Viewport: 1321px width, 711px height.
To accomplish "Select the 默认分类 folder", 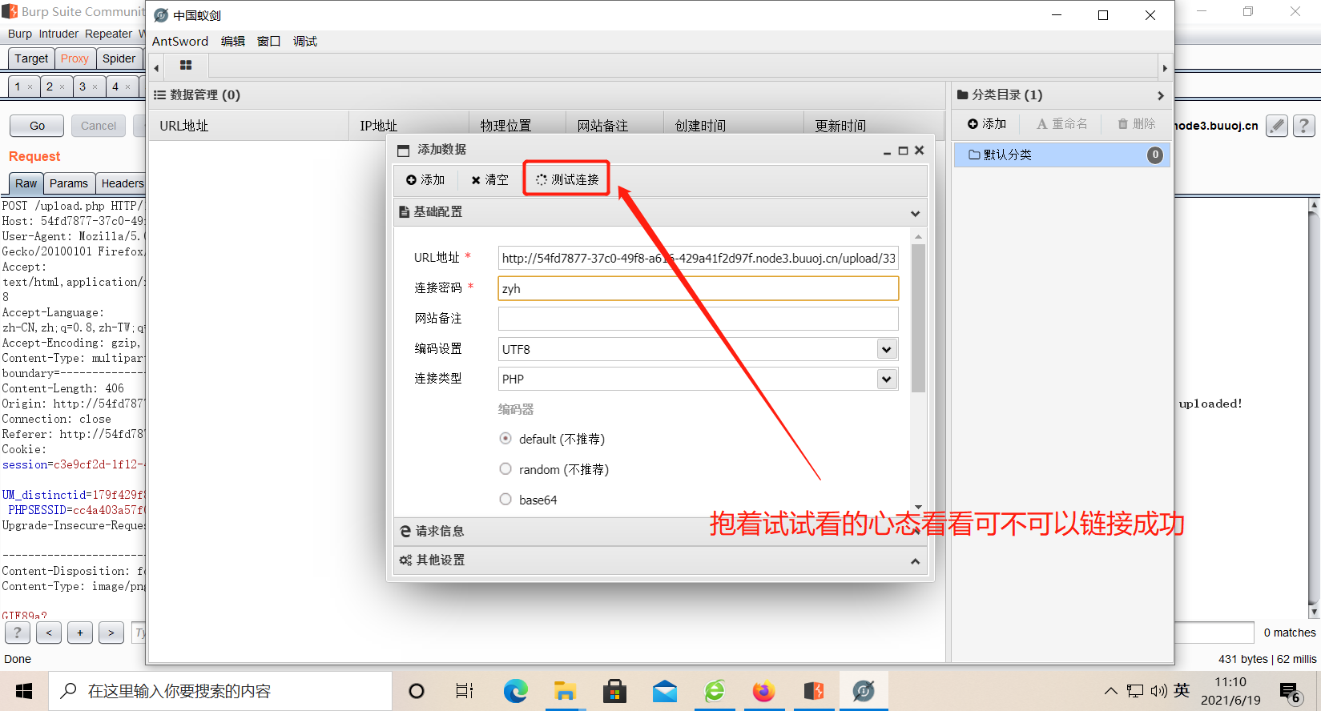I will tap(1061, 155).
